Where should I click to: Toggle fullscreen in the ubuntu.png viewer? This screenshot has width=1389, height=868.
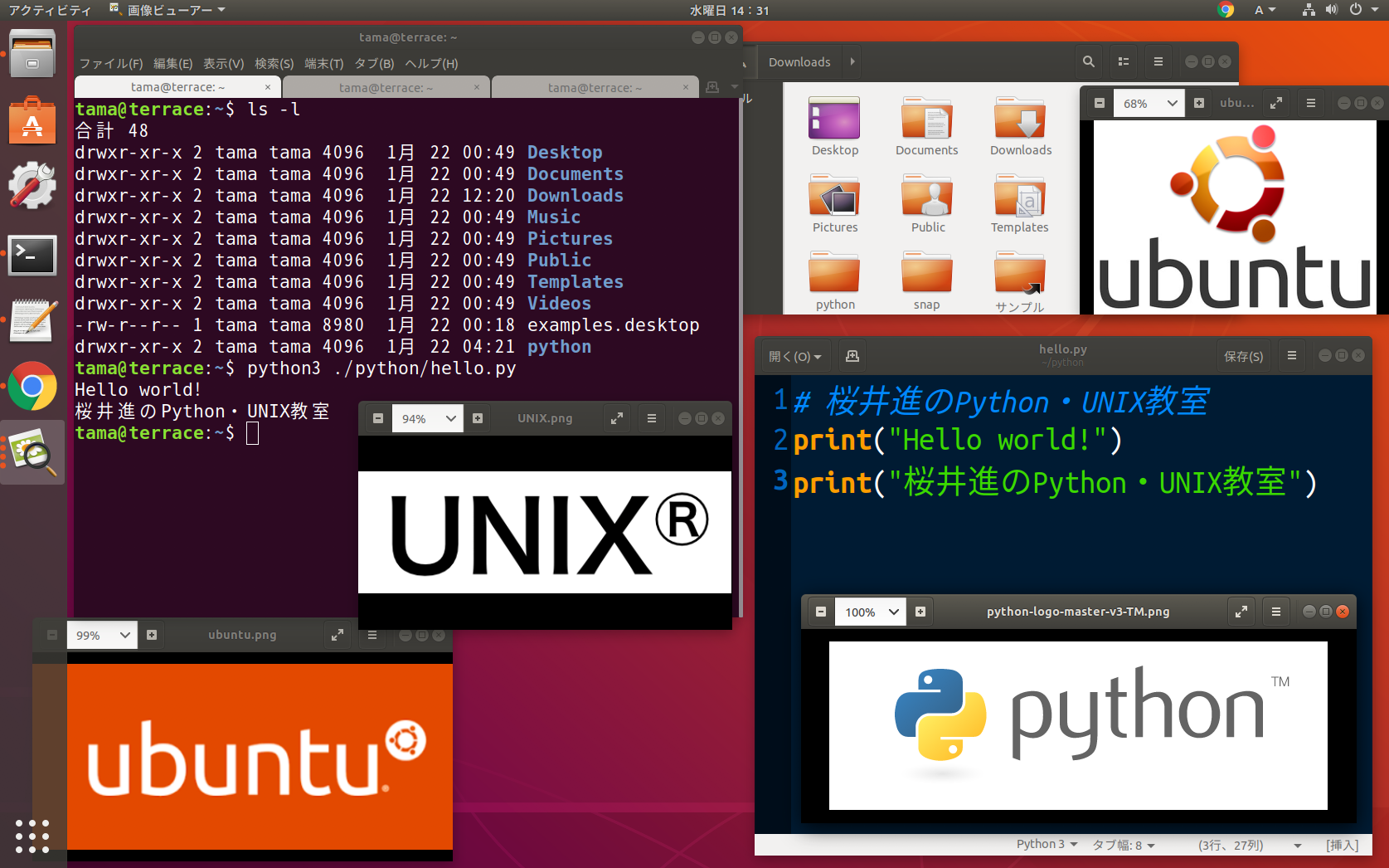tap(338, 635)
